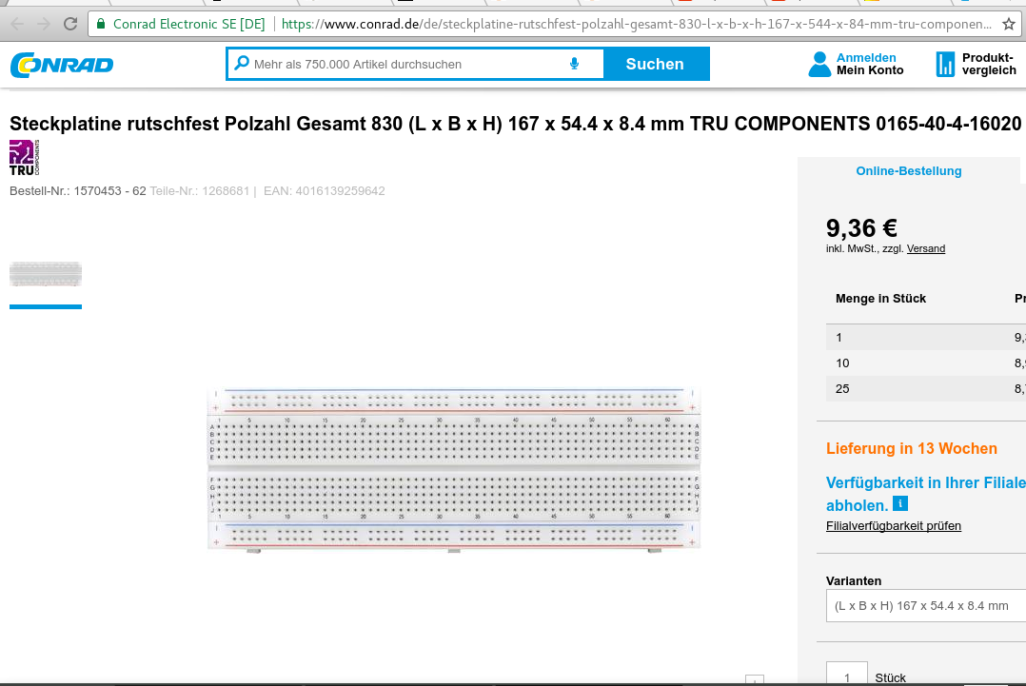Select the Online-Bestellung tab
The image size is (1026, 686).
coord(909,170)
